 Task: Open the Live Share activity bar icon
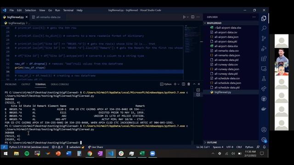[264, 88]
